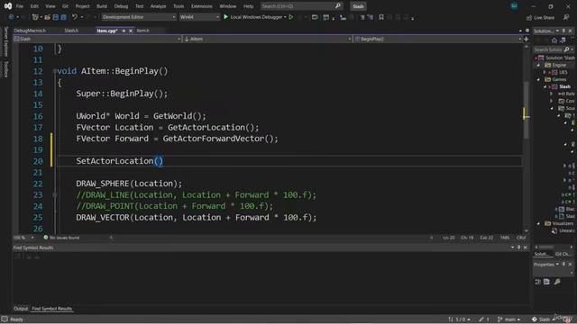
Task: Click the editor vertical scrollbar thumb
Action: point(526,109)
